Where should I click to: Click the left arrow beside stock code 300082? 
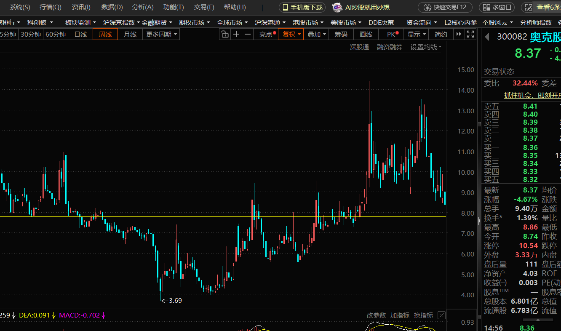pos(487,37)
